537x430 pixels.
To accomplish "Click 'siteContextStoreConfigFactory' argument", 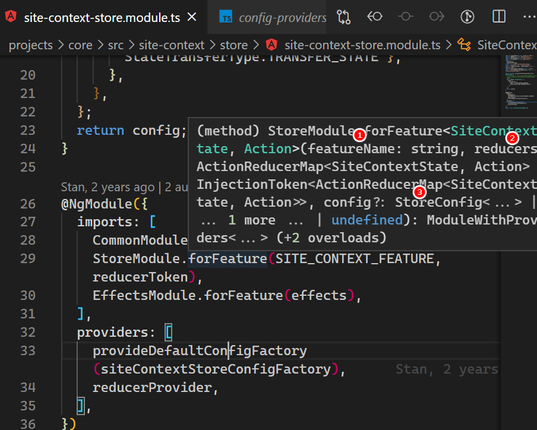I will 216,369.
